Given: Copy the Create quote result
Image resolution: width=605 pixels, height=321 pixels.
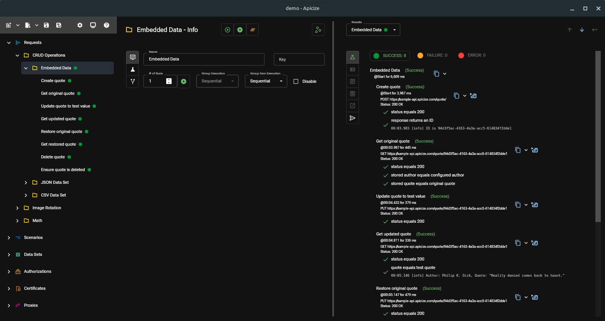Looking at the screenshot, I should tap(457, 96).
